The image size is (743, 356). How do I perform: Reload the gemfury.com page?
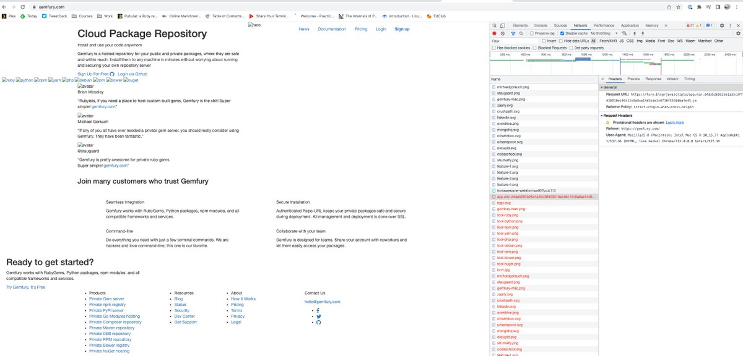pyautogui.click(x=23, y=6)
